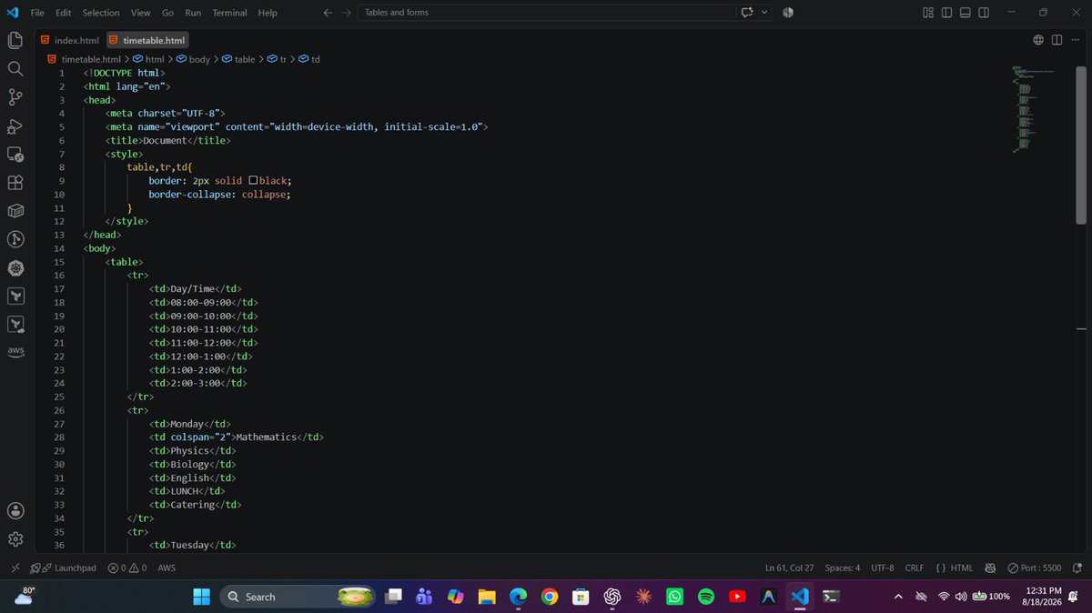
Task: Open the Remote Explorer view
Action: tap(15, 155)
